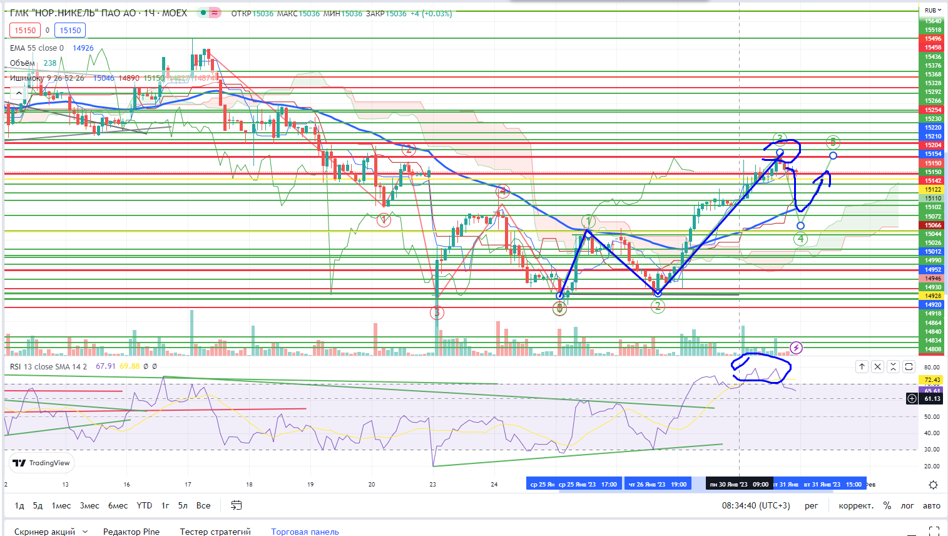Viewport: 948px width, 536px height.
Task: Click the plus icon on the price scale
Action: point(912,399)
